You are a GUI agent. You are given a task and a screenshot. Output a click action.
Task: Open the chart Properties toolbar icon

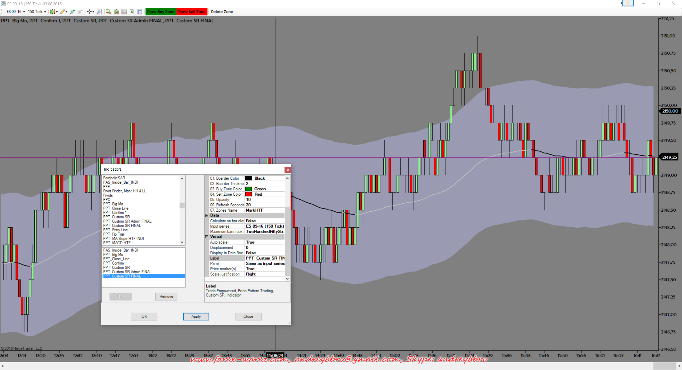[x=139, y=12]
